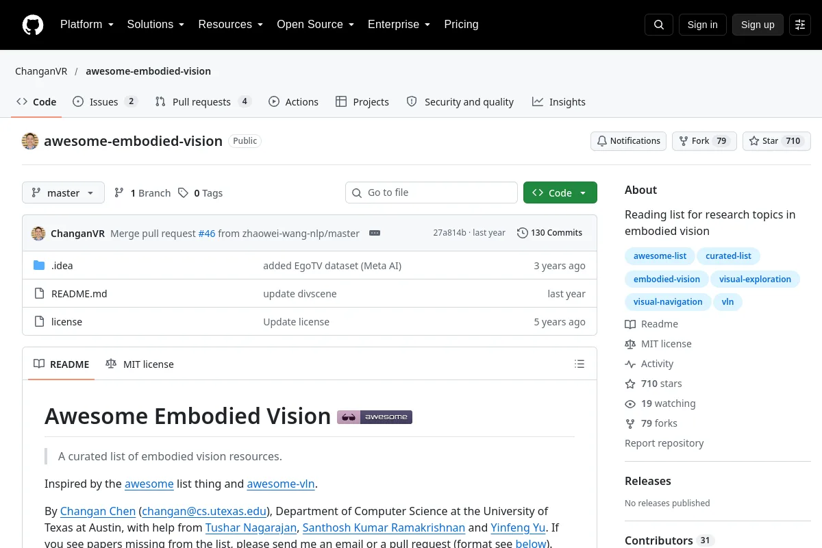Open the embodied-vision topic tag

point(667,279)
